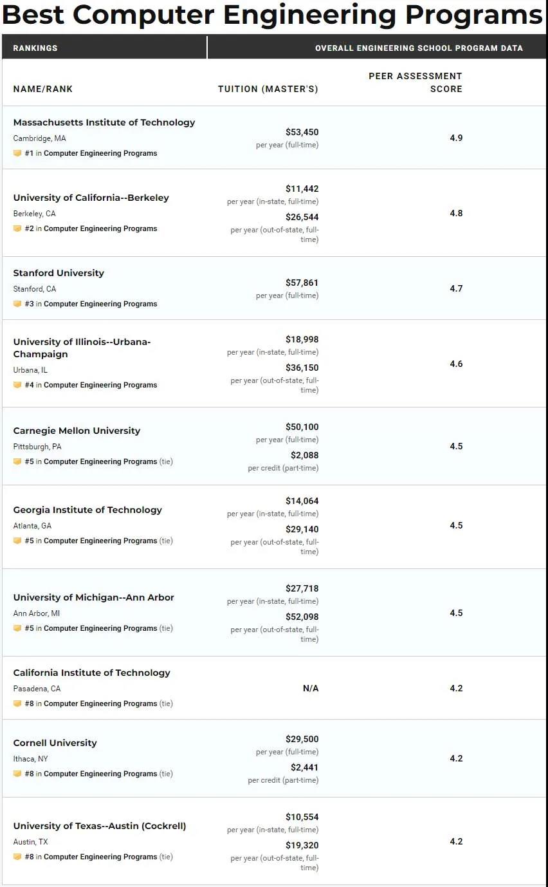The image size is (548, 887).
Task: Click the rank badge icon under Cornell University
Action: point(17,774)
